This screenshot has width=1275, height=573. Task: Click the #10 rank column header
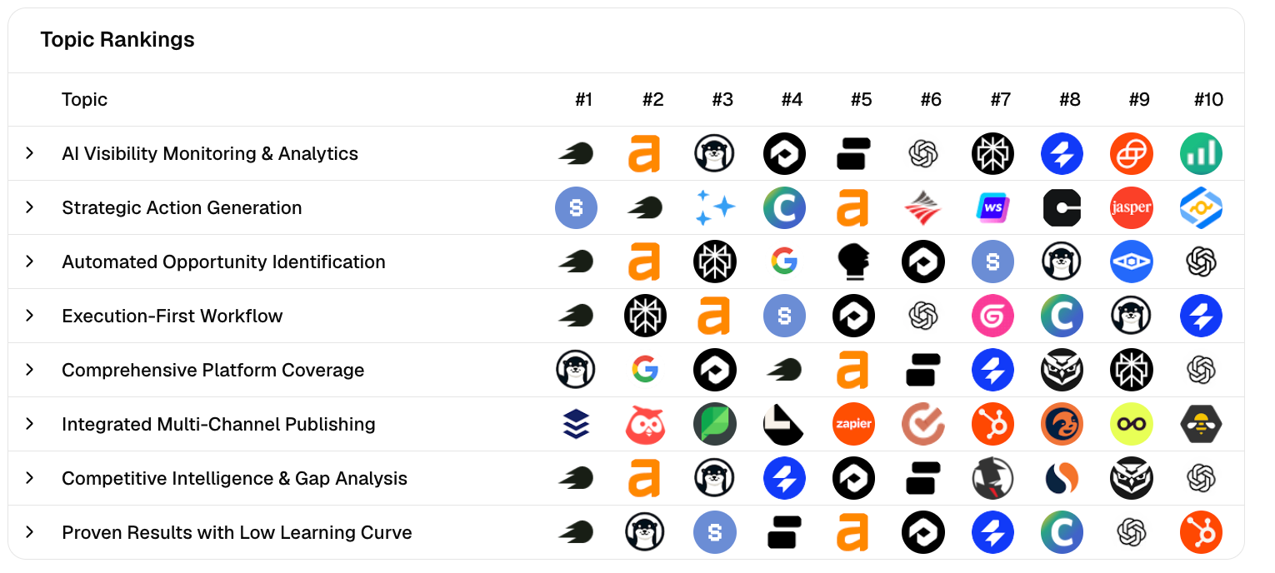(x=1208, y=100)
